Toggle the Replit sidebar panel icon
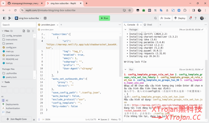 point(4,18)
